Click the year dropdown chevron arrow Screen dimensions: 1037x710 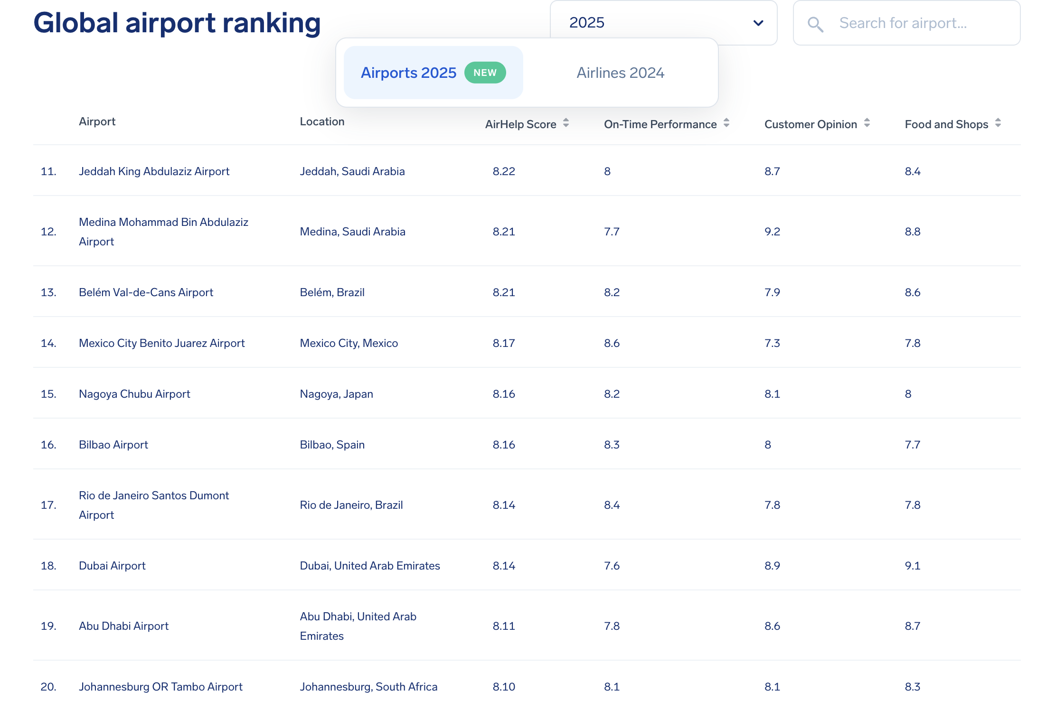(758, 23)
